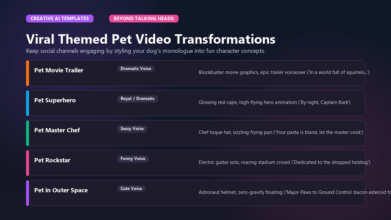Click the Glowing red cape description
The width and height of the screenshot is (391, 220).
pyautogui.click(x=275, y=102)
